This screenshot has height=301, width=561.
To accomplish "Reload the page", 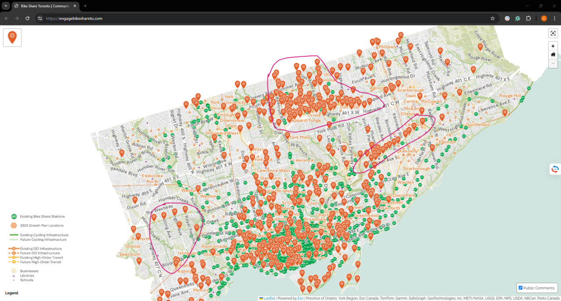I will (x=27, y=18).
